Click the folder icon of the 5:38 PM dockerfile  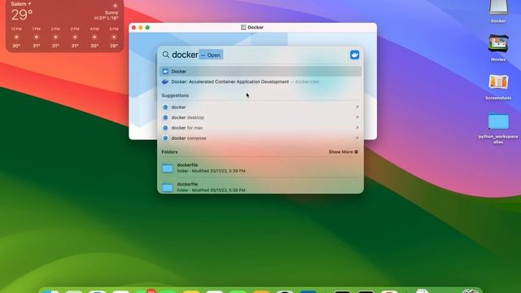168,187
